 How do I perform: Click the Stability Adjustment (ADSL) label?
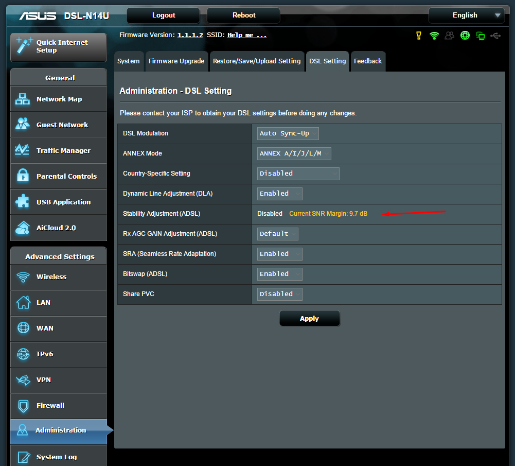[x=162, y=214]
